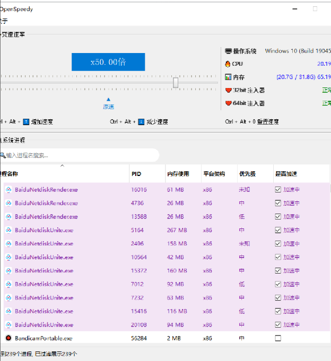This screenshot has width=331, height=361.
Task: Toggle sort arrow above process name column
Action: pos(62,166)
